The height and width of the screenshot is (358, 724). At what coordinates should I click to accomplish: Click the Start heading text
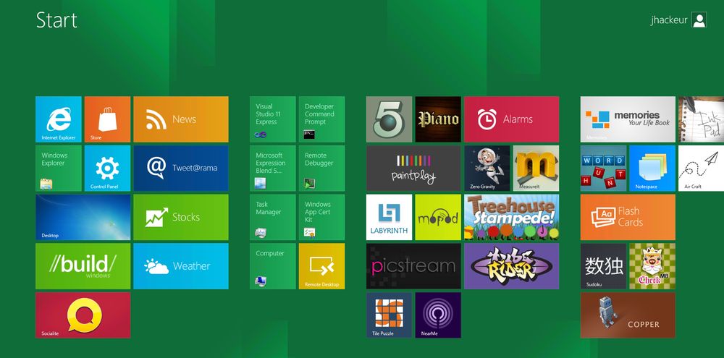click(56, 20)
